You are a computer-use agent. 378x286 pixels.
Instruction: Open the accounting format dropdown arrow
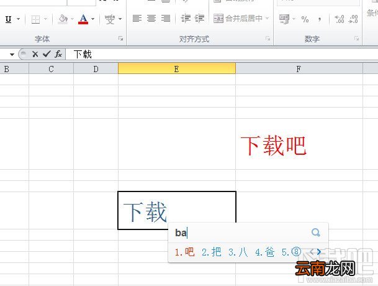click(x=294, y=19)
